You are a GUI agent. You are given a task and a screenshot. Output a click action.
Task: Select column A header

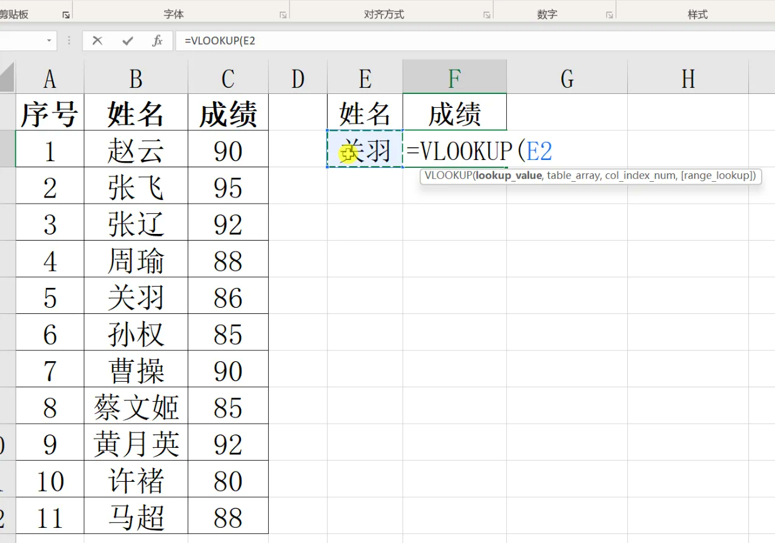coord(50,78)
